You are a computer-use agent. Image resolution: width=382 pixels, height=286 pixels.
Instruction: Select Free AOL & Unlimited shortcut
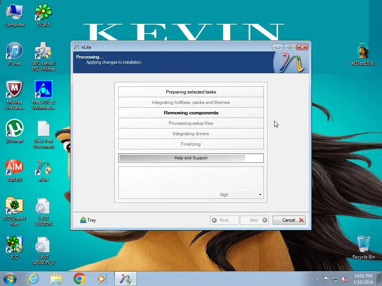point(44,95)
